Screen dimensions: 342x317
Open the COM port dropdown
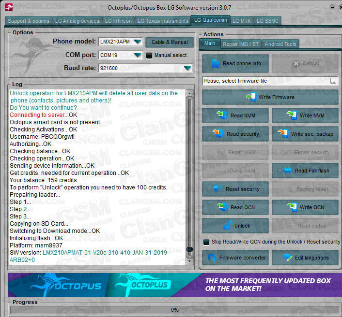point(138,55)
